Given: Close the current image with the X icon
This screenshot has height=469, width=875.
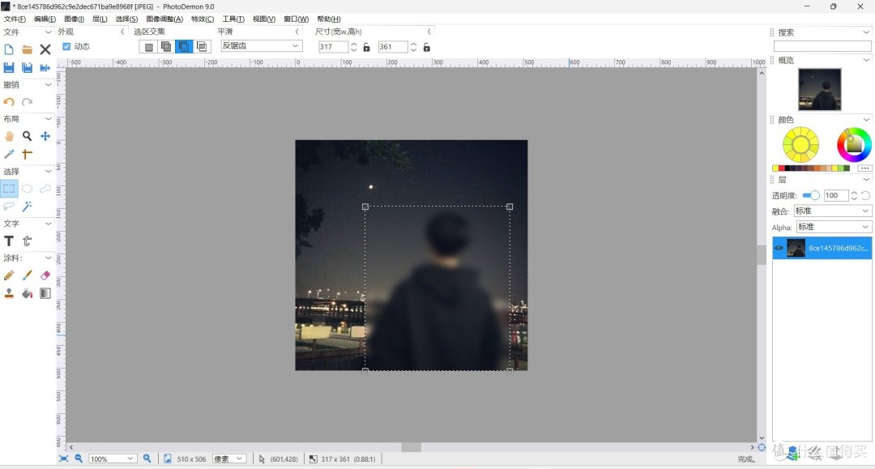Looking at the screenshot, I should pos(45,49).
